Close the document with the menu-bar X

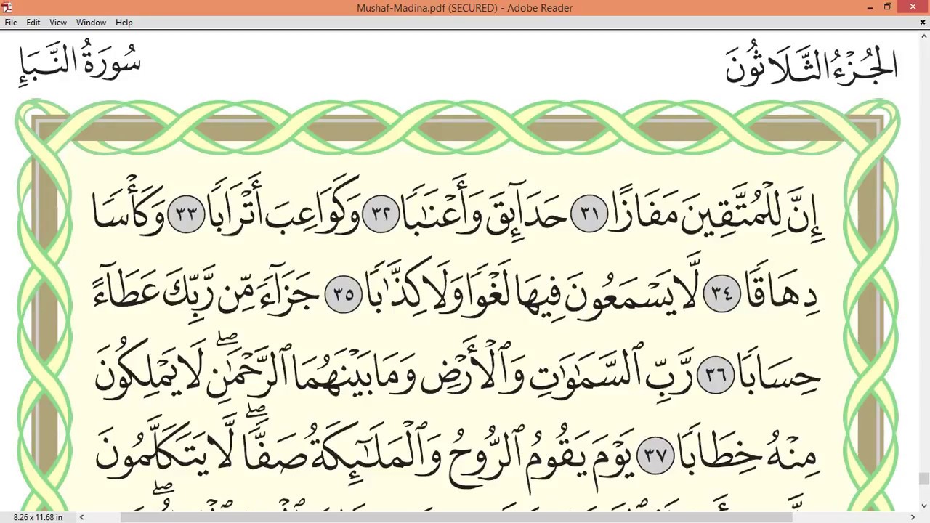pyautogui.click(x=923, y=23)
